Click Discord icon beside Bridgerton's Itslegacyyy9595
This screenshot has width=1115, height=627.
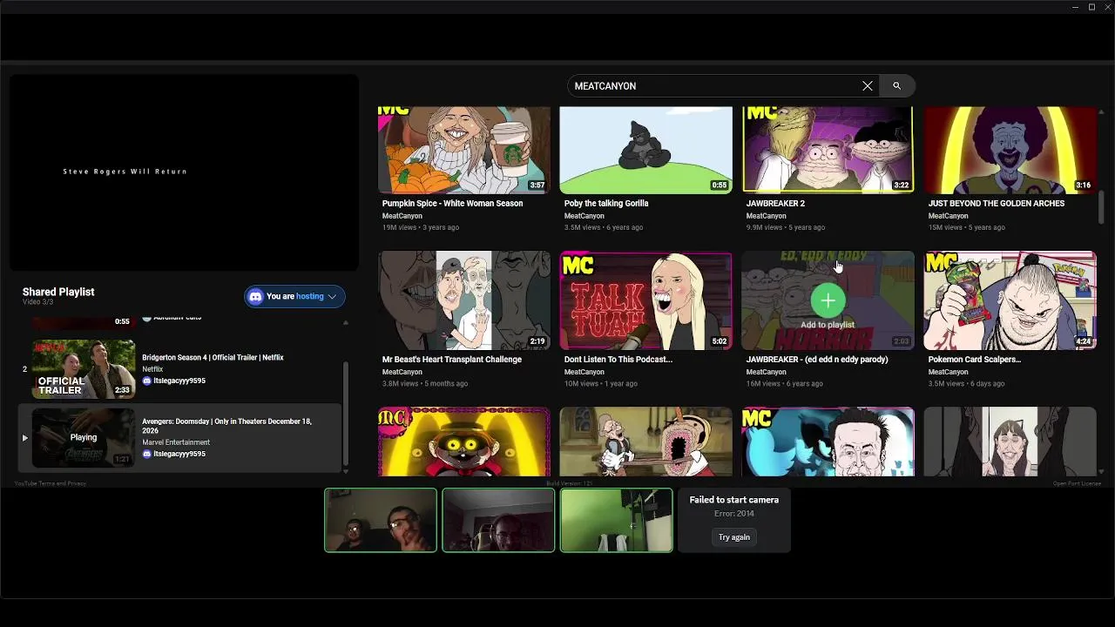click(146, 381)
